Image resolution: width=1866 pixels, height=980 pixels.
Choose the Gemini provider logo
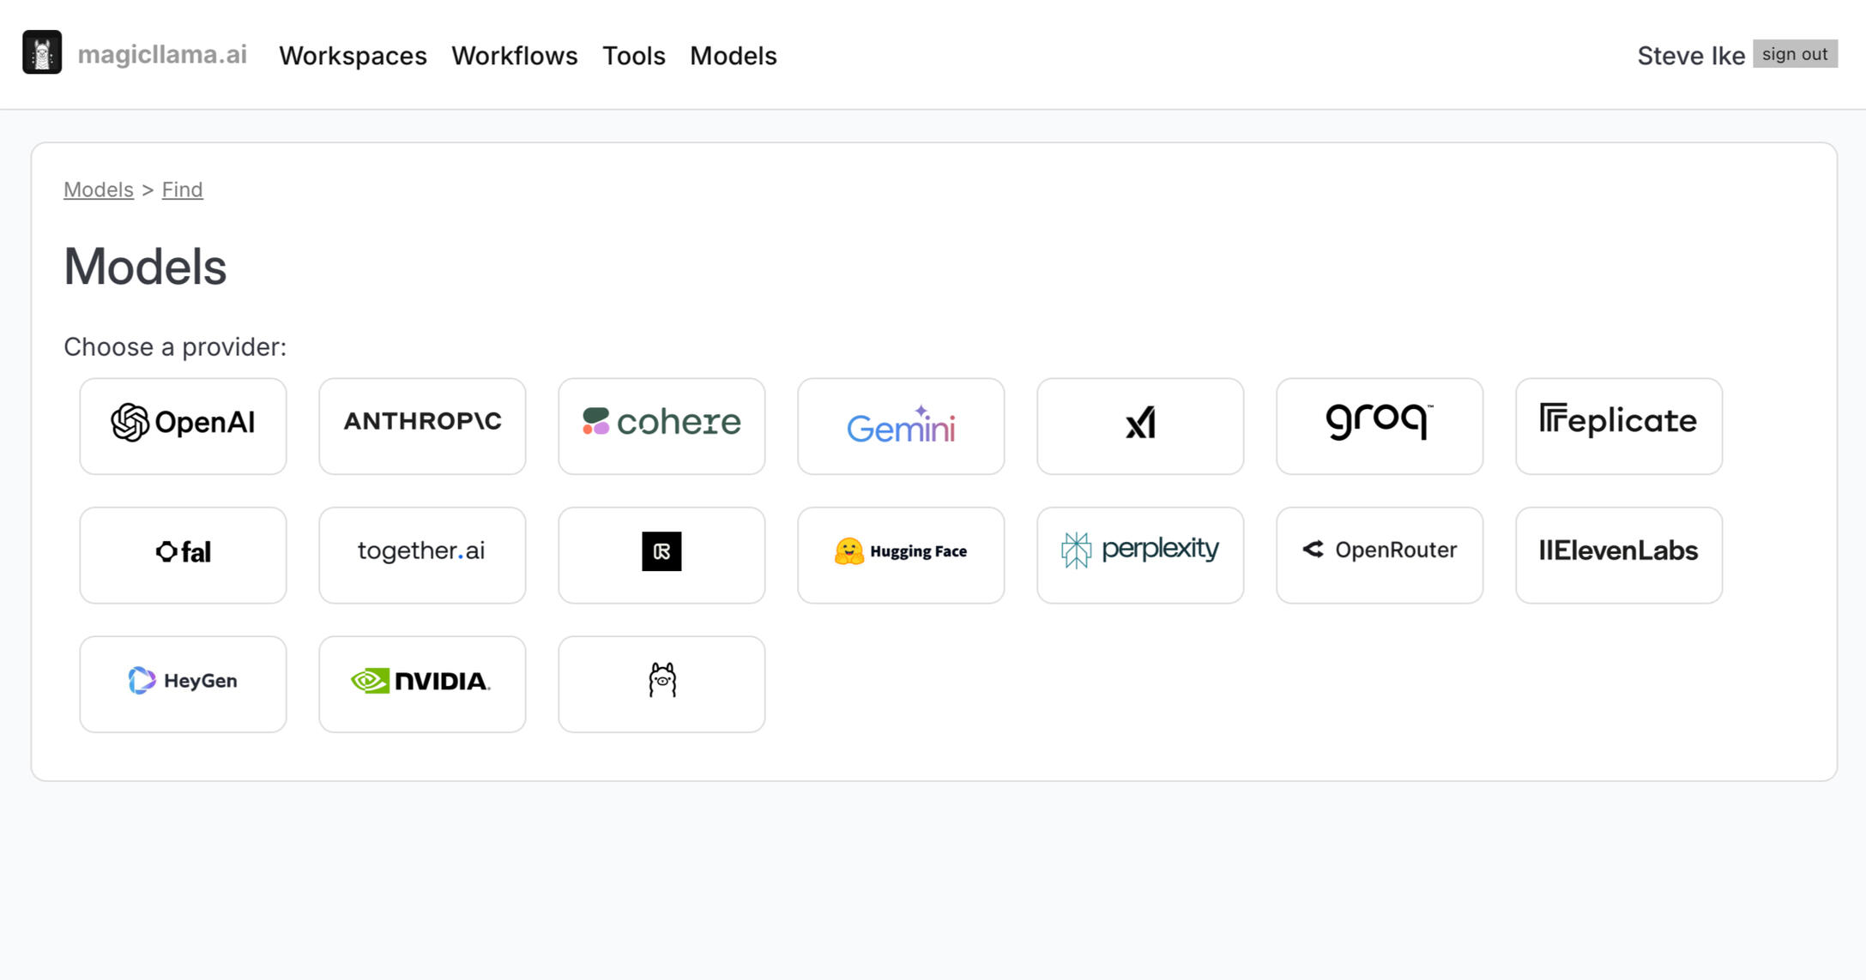[901, 425]
